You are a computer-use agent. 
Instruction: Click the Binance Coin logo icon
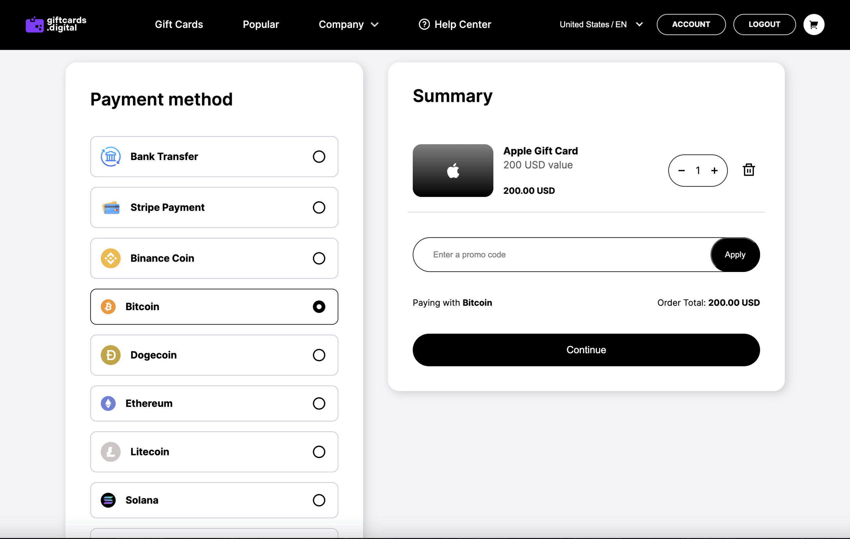pyautogui.click(x=111, y=258)
